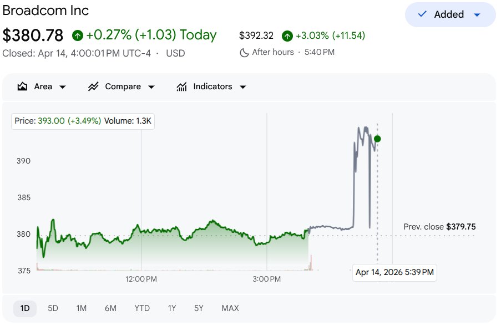Click the Added watchlist button label
Viewport: 501px width, 331px height.
tap(449, 14)
